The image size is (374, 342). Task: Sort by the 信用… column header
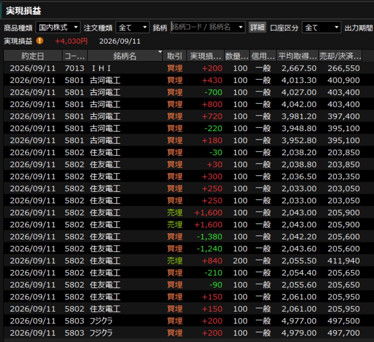263,56
